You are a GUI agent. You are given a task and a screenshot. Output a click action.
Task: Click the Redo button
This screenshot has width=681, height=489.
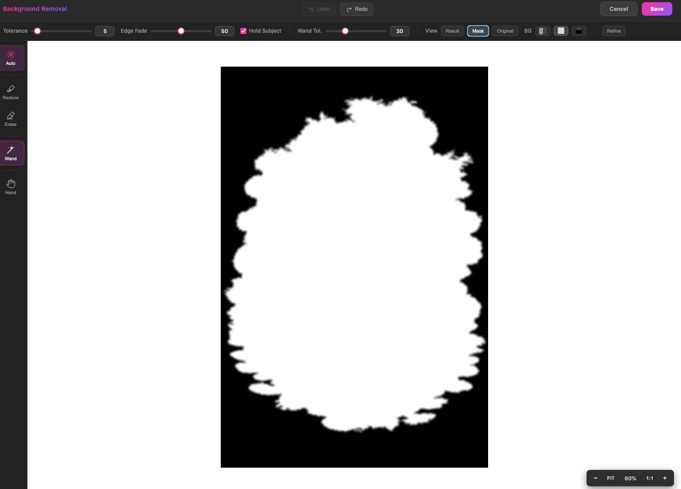pos(357,9)
